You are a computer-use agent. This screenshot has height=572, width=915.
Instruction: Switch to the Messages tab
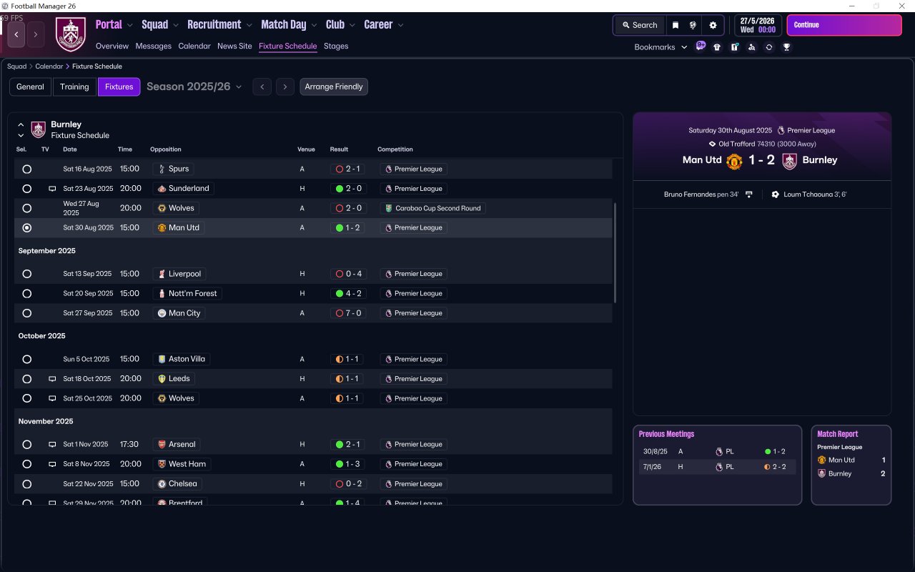154,46
